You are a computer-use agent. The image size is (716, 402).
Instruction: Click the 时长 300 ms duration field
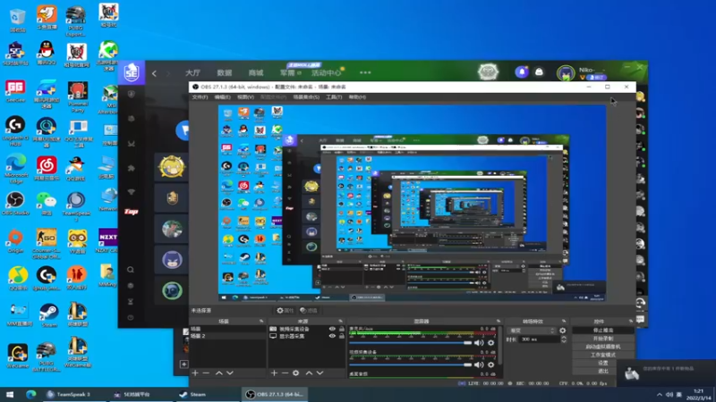[539, 339]
